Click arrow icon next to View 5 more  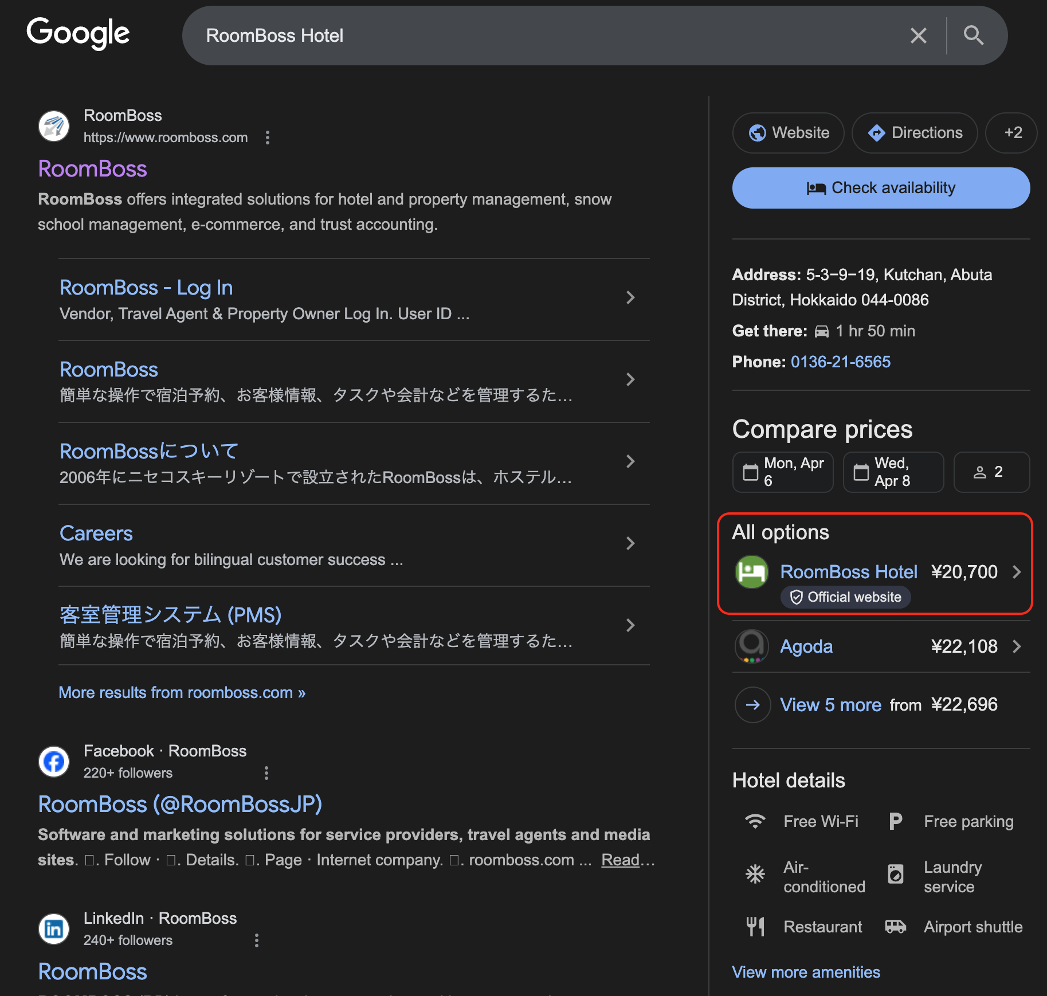[752, 705]
